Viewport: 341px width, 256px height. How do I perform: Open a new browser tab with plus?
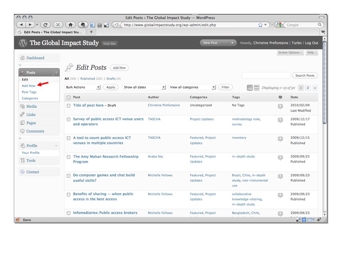click(91, 32)
